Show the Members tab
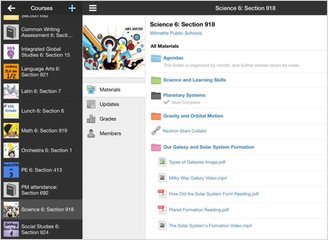This screenshot has height=240, width=328. [110, 134]
